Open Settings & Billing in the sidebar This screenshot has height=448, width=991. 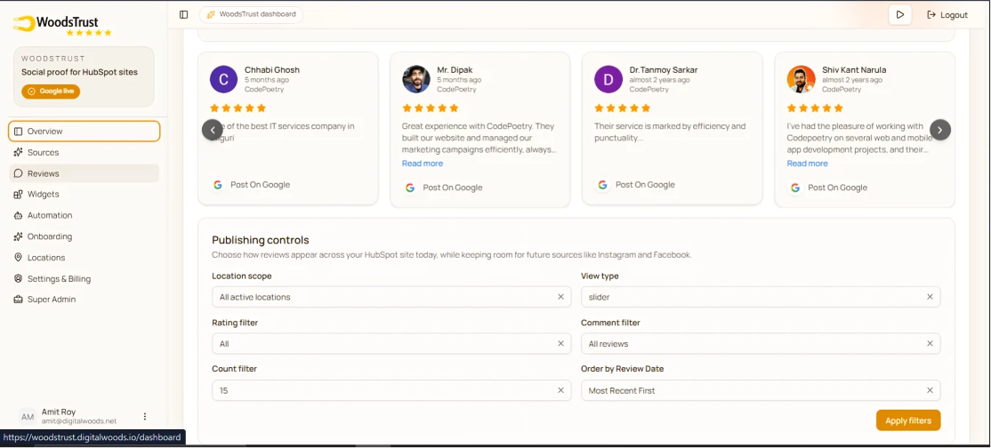[x=84, y=278]
